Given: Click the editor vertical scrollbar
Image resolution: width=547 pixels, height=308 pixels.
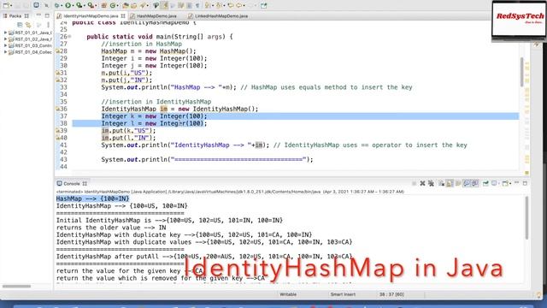Looking at the screenshot, I should pos(522,72).
